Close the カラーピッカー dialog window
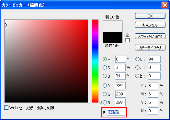170x120 pixels. (165, 5)
